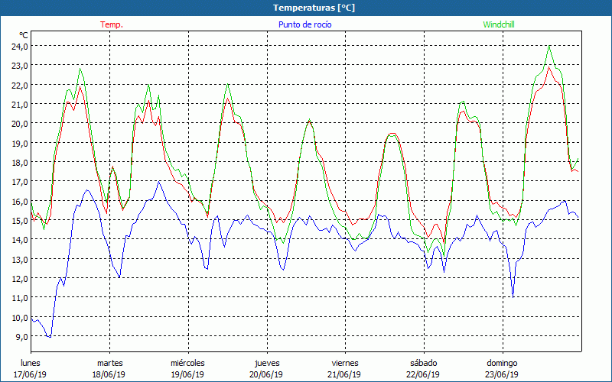Select the blue Punto de rocío legend label

coord(304,24)
